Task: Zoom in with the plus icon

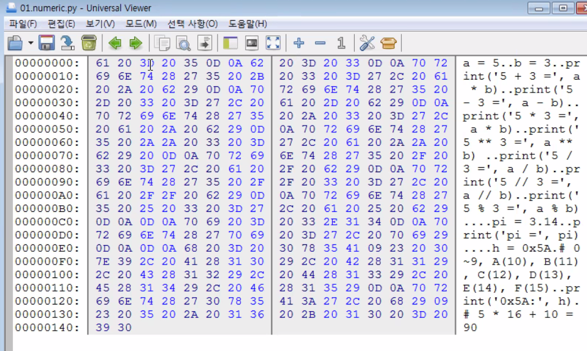Action: (x=299, y=43)
